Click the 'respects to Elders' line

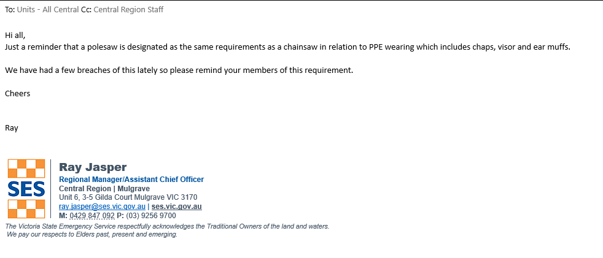coord(91,234)
